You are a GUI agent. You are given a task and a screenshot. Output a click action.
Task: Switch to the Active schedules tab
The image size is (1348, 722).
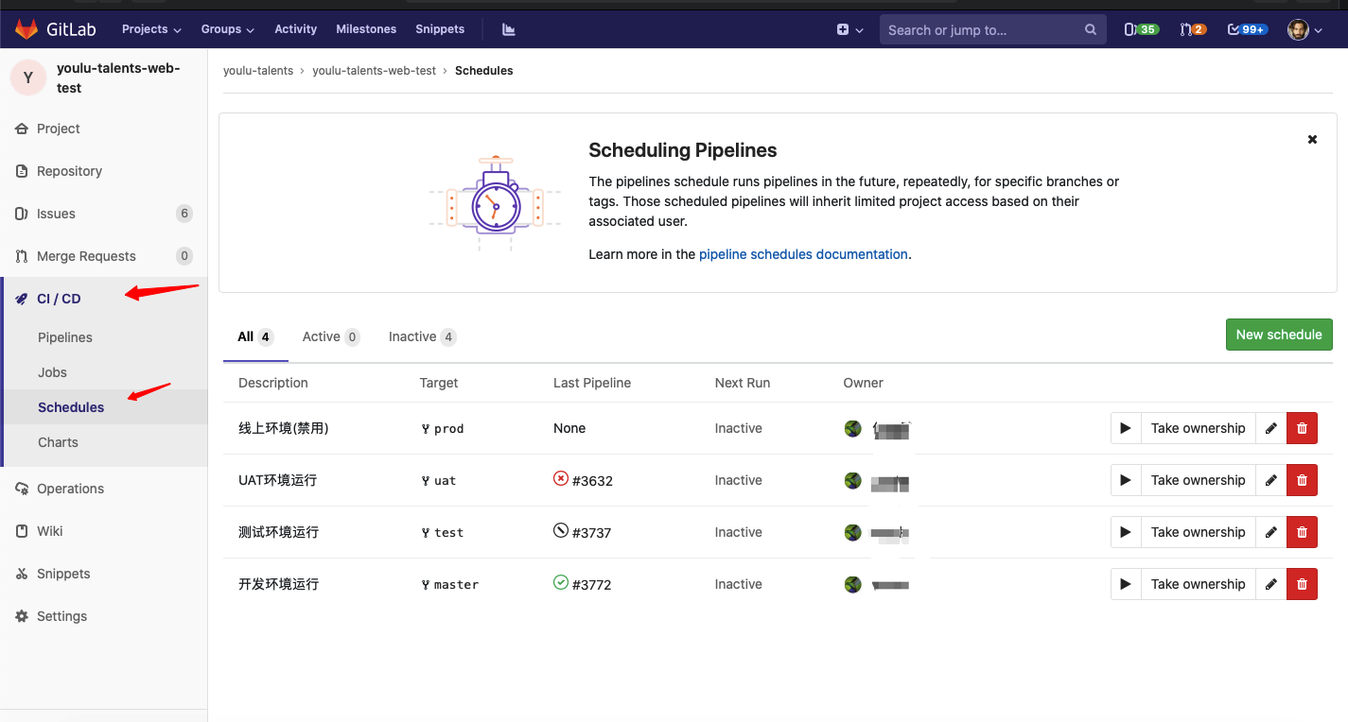pyautogui.click(x=330, y=336)
